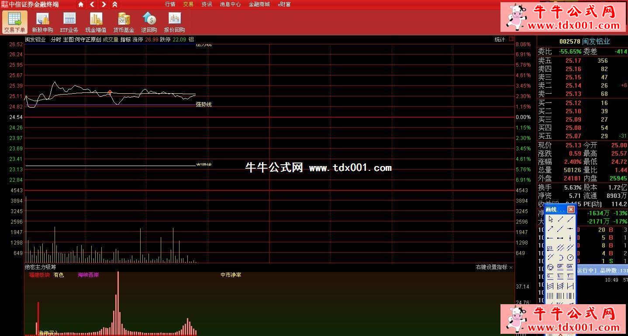Viewport: 628px width, 336px height.
Task: Collapse toolbar with double up-chevron
Action: (x=115, y=4)
